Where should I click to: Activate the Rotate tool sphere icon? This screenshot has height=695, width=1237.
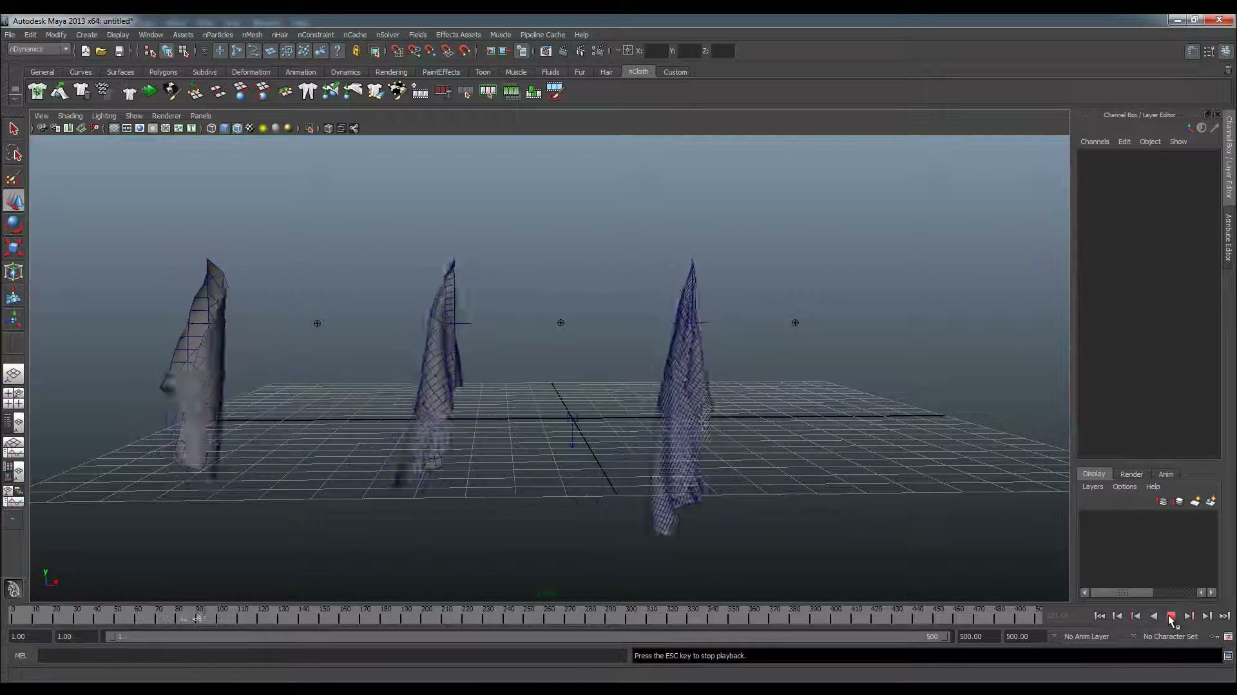14,225
